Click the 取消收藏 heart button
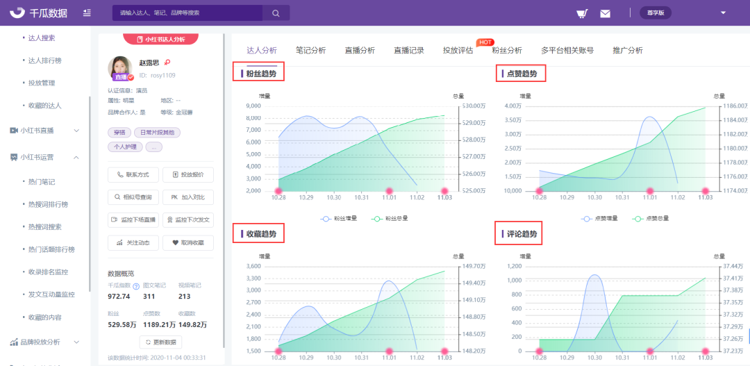Viewport: 750px width, 366px height. click(x=188, y=242)
